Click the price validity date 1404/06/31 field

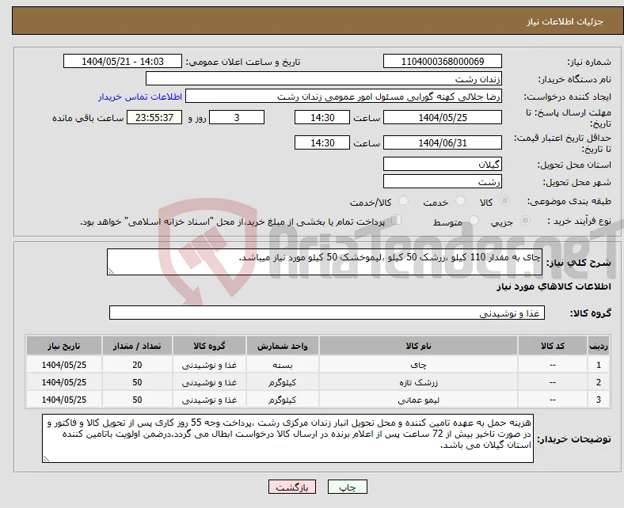coord(442,142)
